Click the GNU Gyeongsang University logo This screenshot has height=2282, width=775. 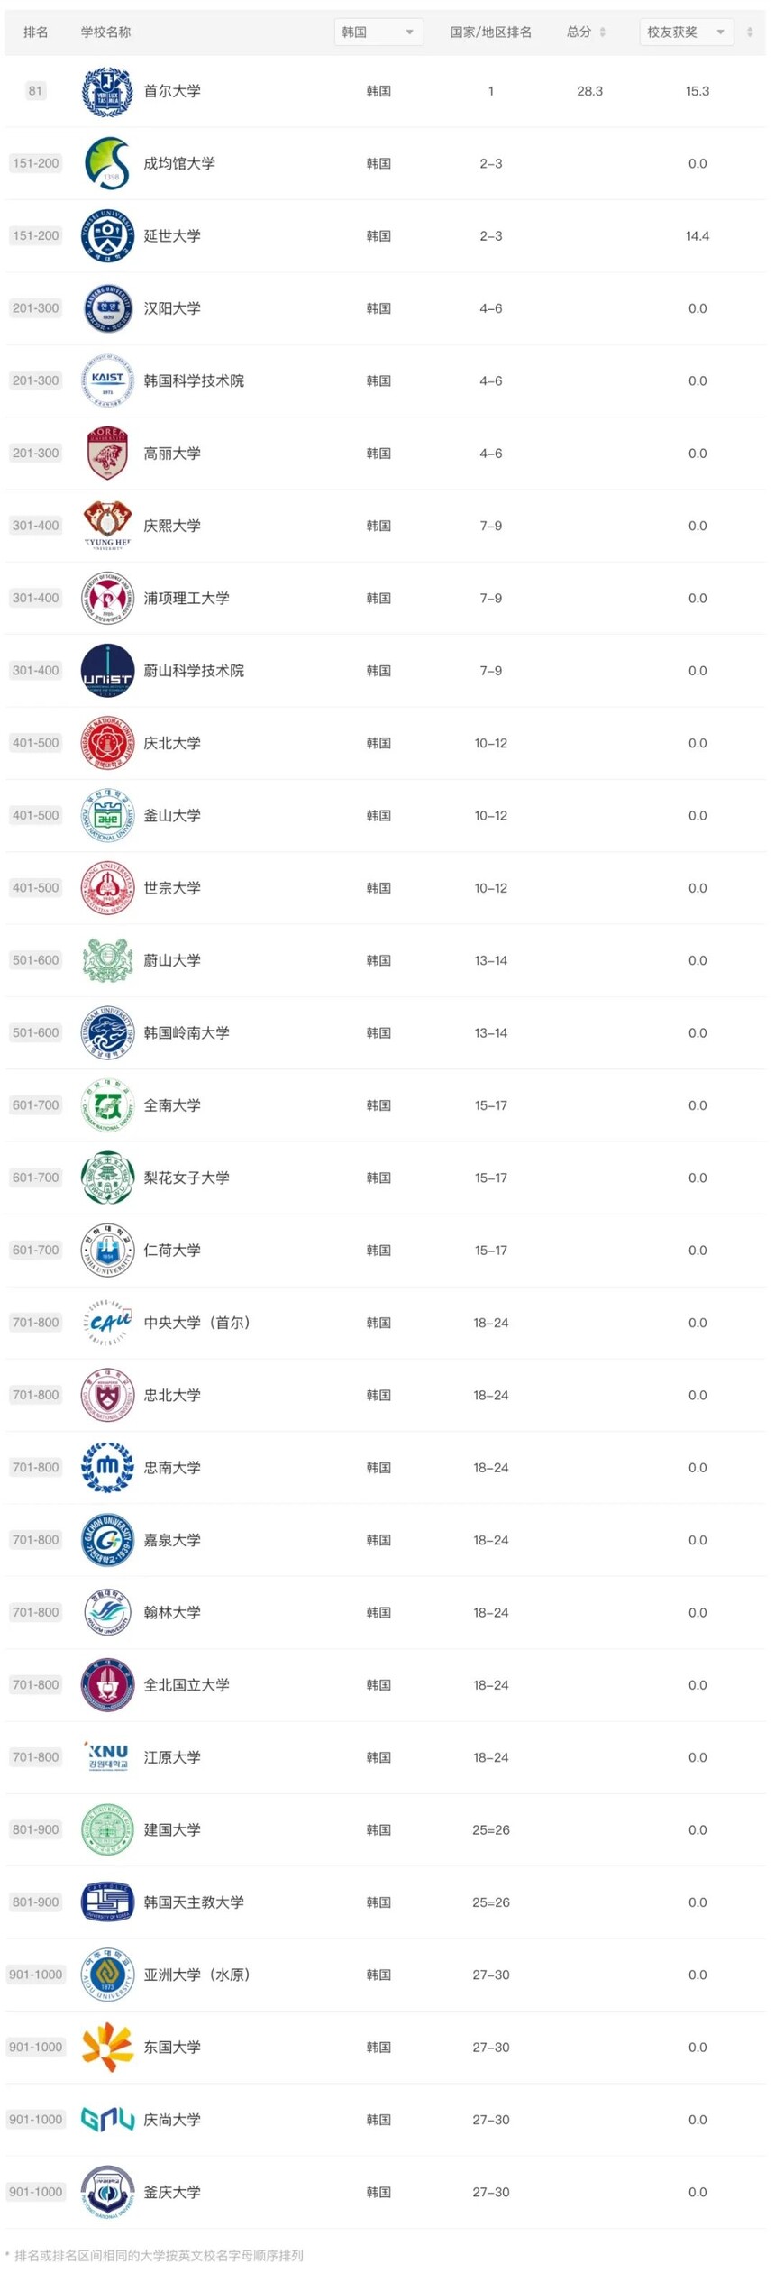point(107,2120)
